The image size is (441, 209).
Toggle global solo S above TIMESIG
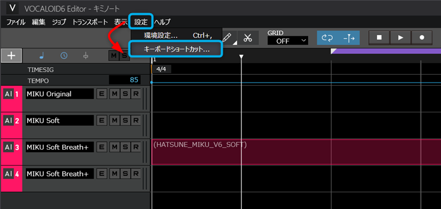coord(124,56)
